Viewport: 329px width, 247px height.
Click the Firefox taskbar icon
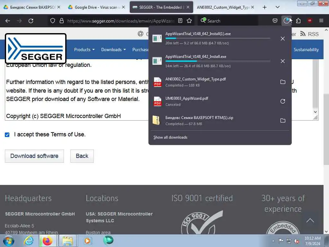[x=48, y=241]
